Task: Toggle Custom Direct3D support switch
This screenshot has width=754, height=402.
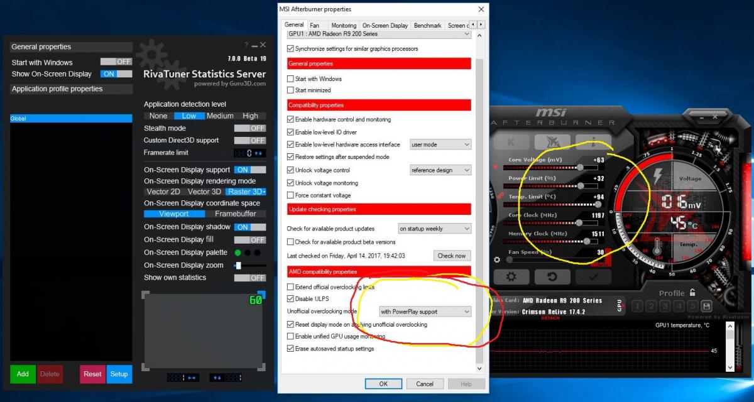Action: click(250, 140)
